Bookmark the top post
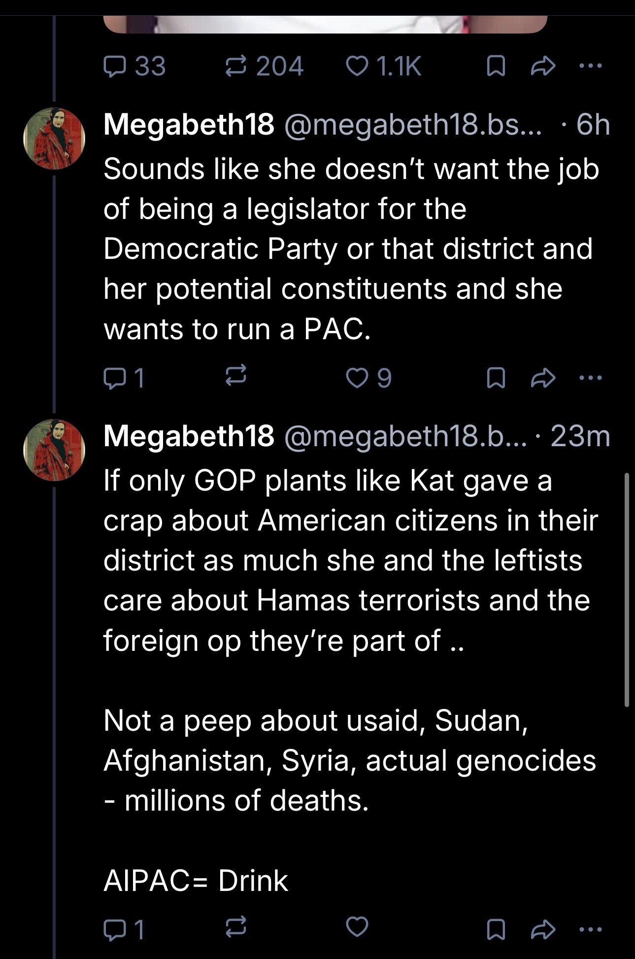The width and height of the screenshot is (635, 959). tap(496, 67)
